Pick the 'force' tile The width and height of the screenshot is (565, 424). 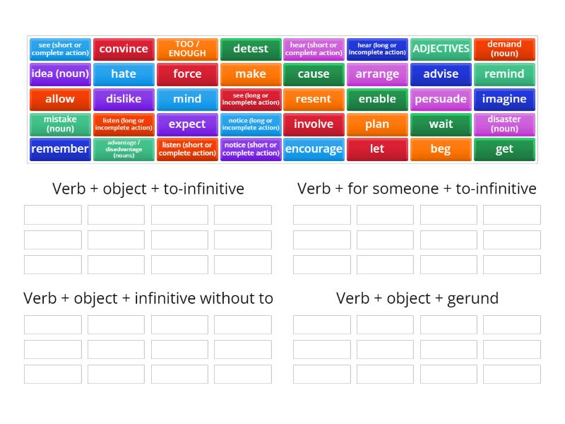187,73
